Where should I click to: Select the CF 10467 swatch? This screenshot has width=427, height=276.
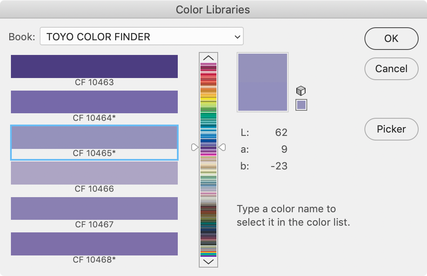click(x=94, y=208)
